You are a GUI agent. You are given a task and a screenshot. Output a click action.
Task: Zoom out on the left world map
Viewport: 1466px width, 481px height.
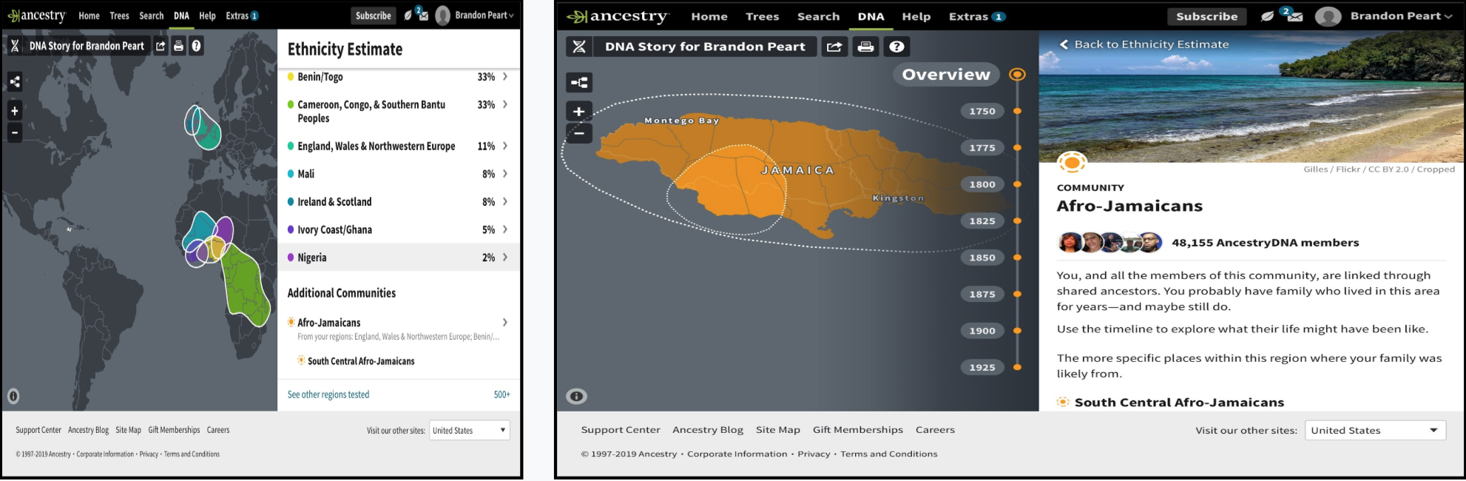click(x=14, y=133)
